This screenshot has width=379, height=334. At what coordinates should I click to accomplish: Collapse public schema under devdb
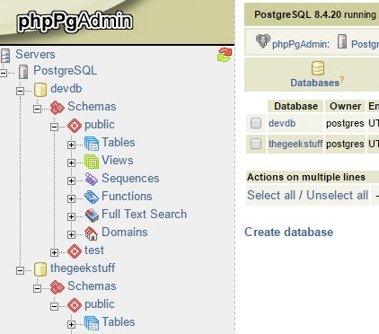54,127
